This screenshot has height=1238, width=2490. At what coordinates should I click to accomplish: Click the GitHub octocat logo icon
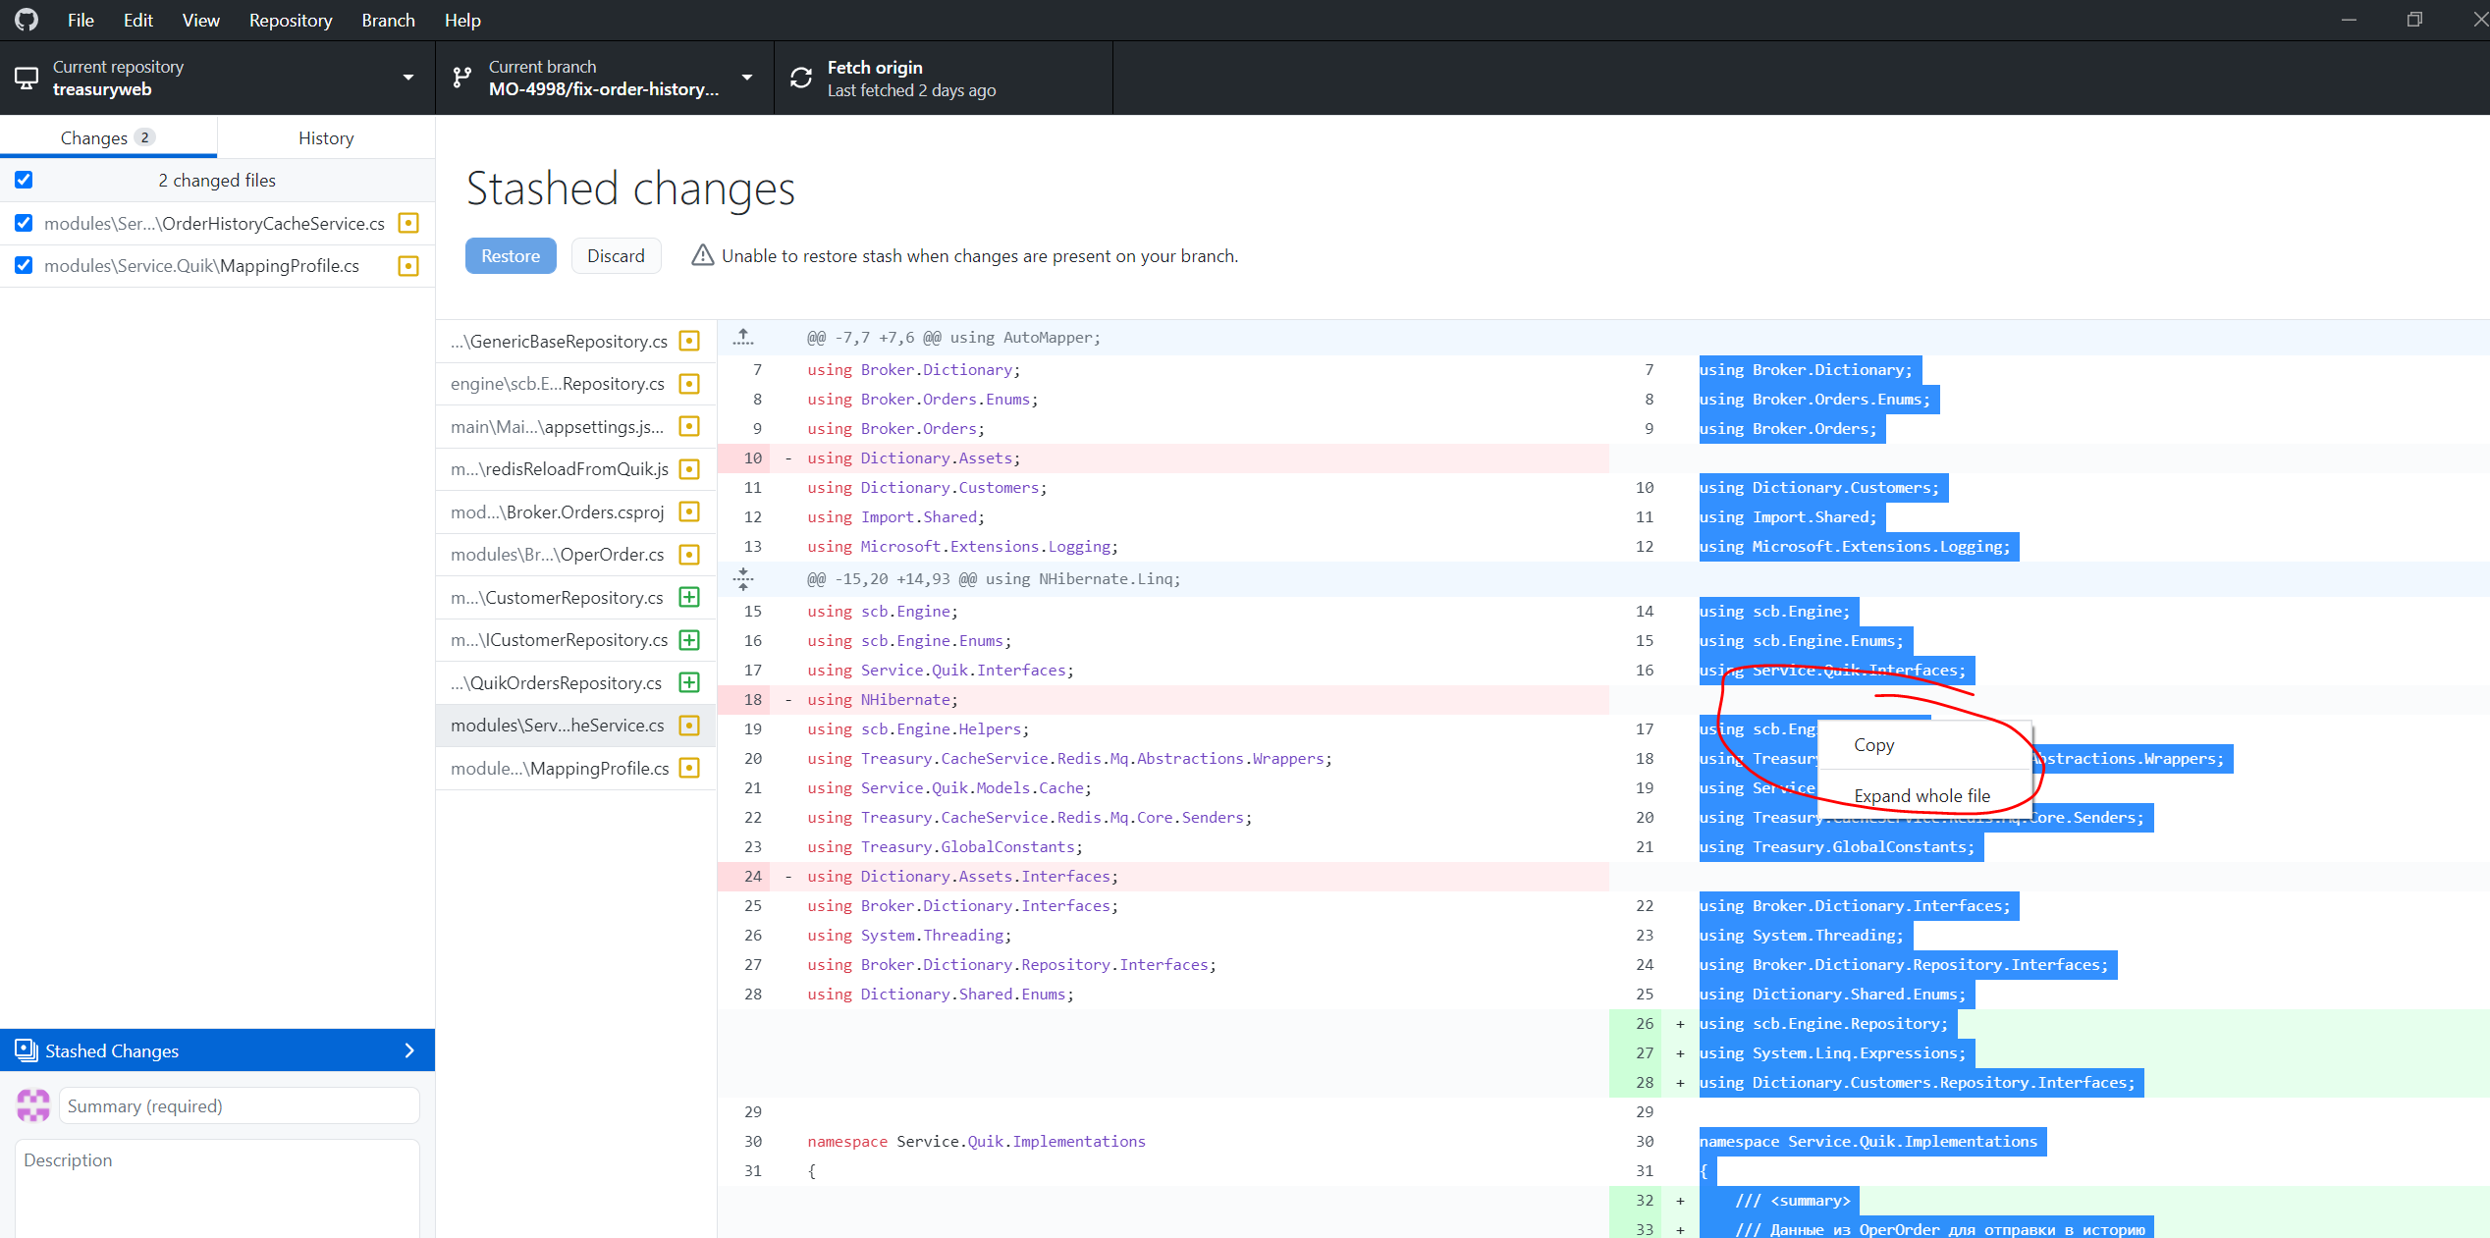pyautogui.click(x=26, y=19)
